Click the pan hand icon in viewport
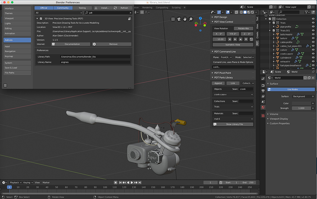The image size is (317, 199). [x=185, y=19]
